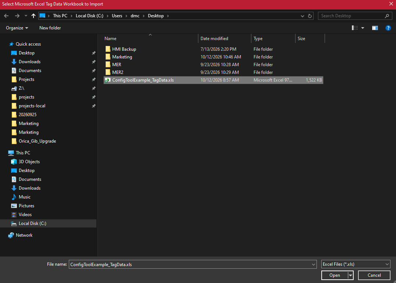Click the Cancel button
The height and width of the screenshot is (283, 396).
(x=374, y=275)
